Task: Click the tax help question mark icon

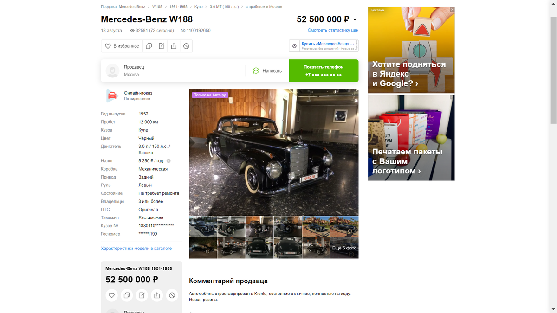Action: click(168, 161)
